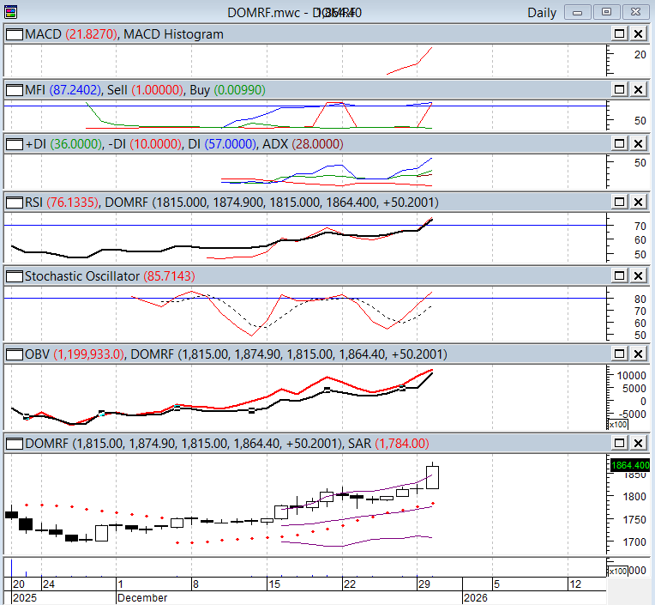Click date axis label 15
Screen dimensions: 655x605
tap(274, 584)
